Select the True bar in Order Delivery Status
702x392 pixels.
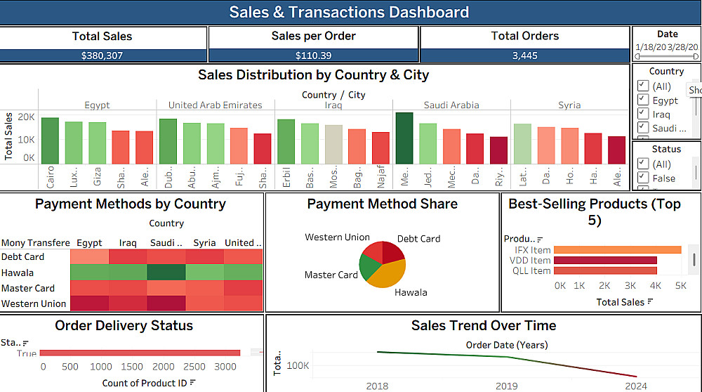click(x=140, y=353)
